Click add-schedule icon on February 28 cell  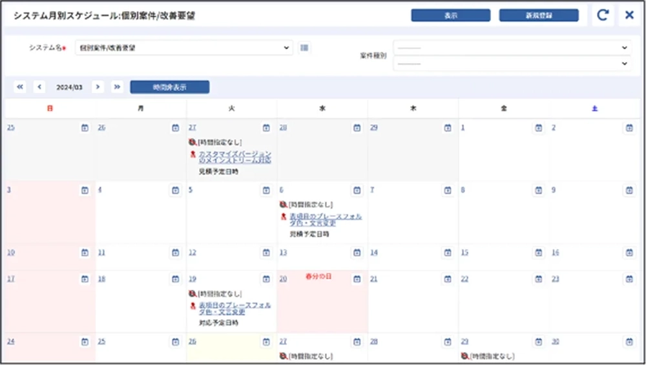(357, 128)
